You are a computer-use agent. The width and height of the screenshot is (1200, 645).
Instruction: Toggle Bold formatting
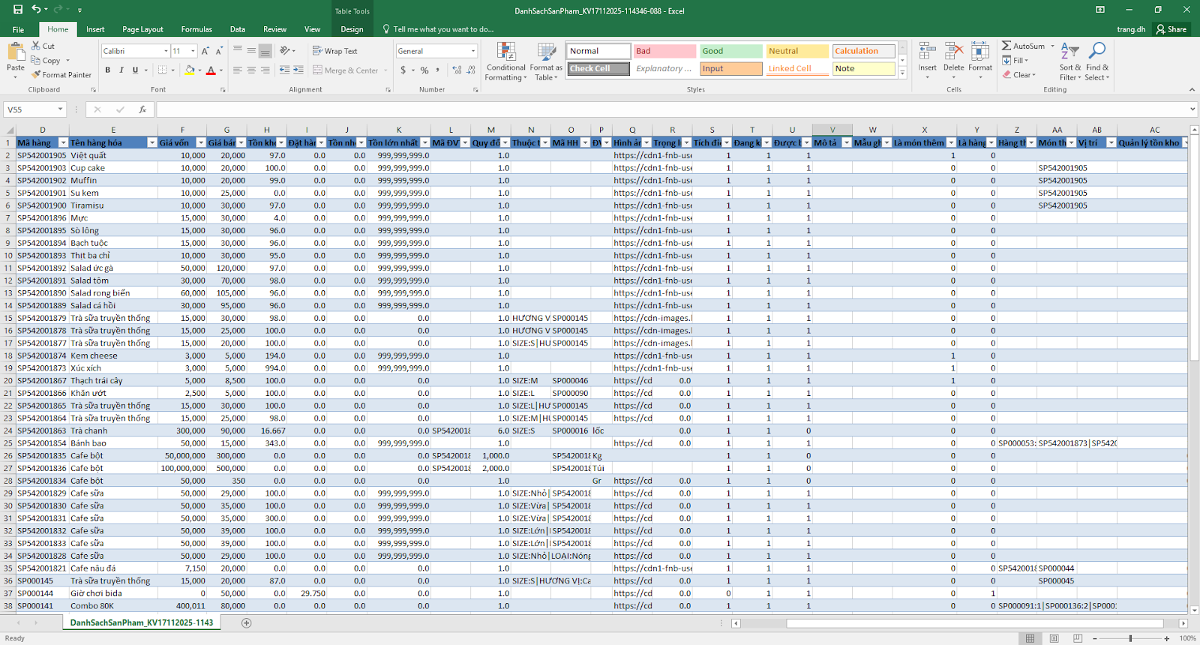coord(108,70)
